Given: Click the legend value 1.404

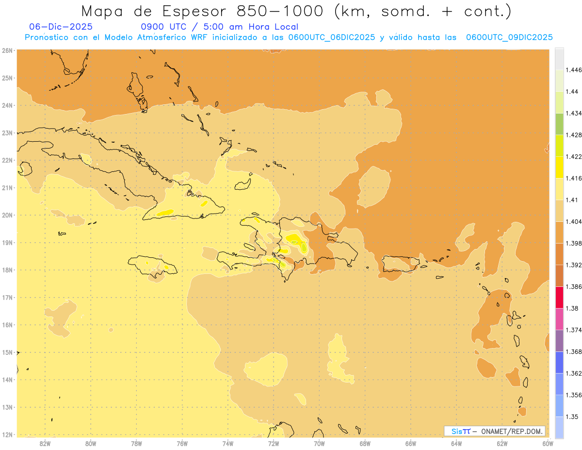Looking at the screenshot, I should click(x=574, y=221).
